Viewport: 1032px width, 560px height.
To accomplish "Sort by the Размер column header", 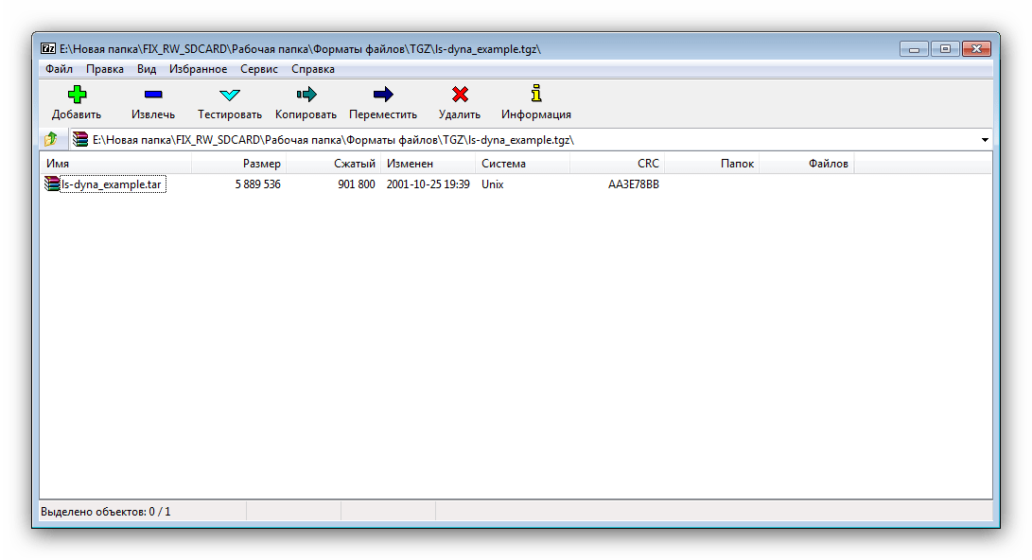I will pos(238,164).
